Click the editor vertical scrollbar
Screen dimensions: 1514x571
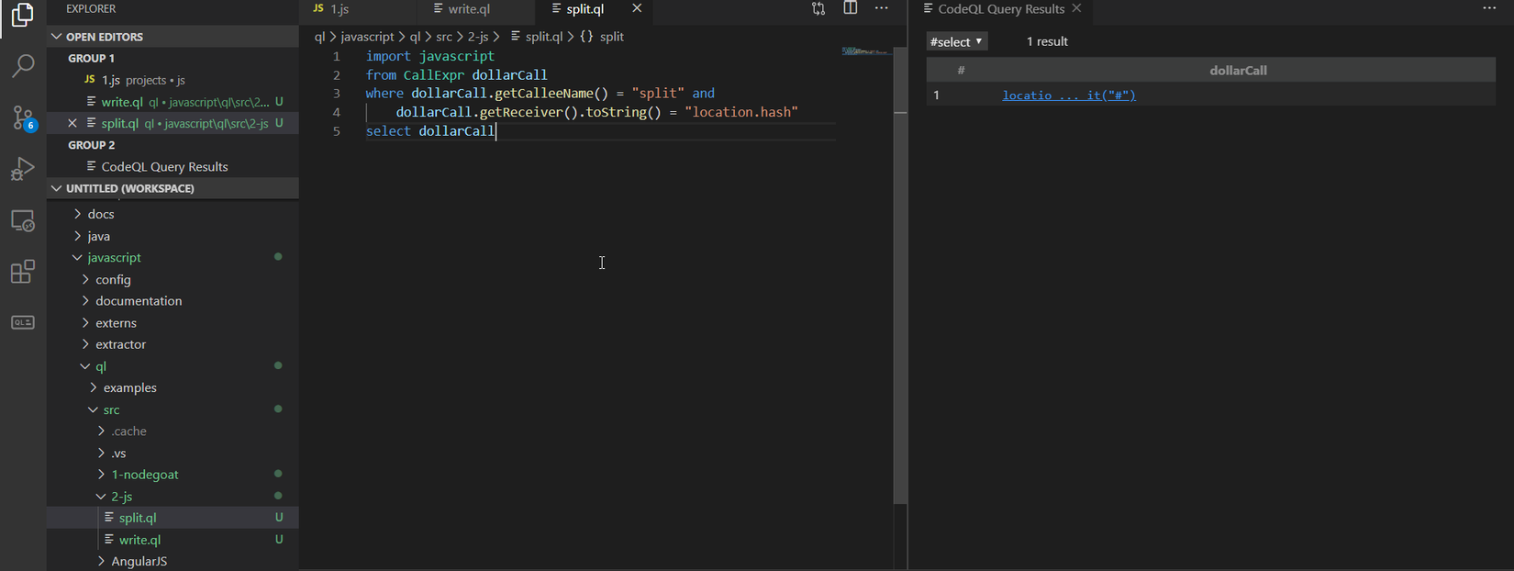[900, 275]
